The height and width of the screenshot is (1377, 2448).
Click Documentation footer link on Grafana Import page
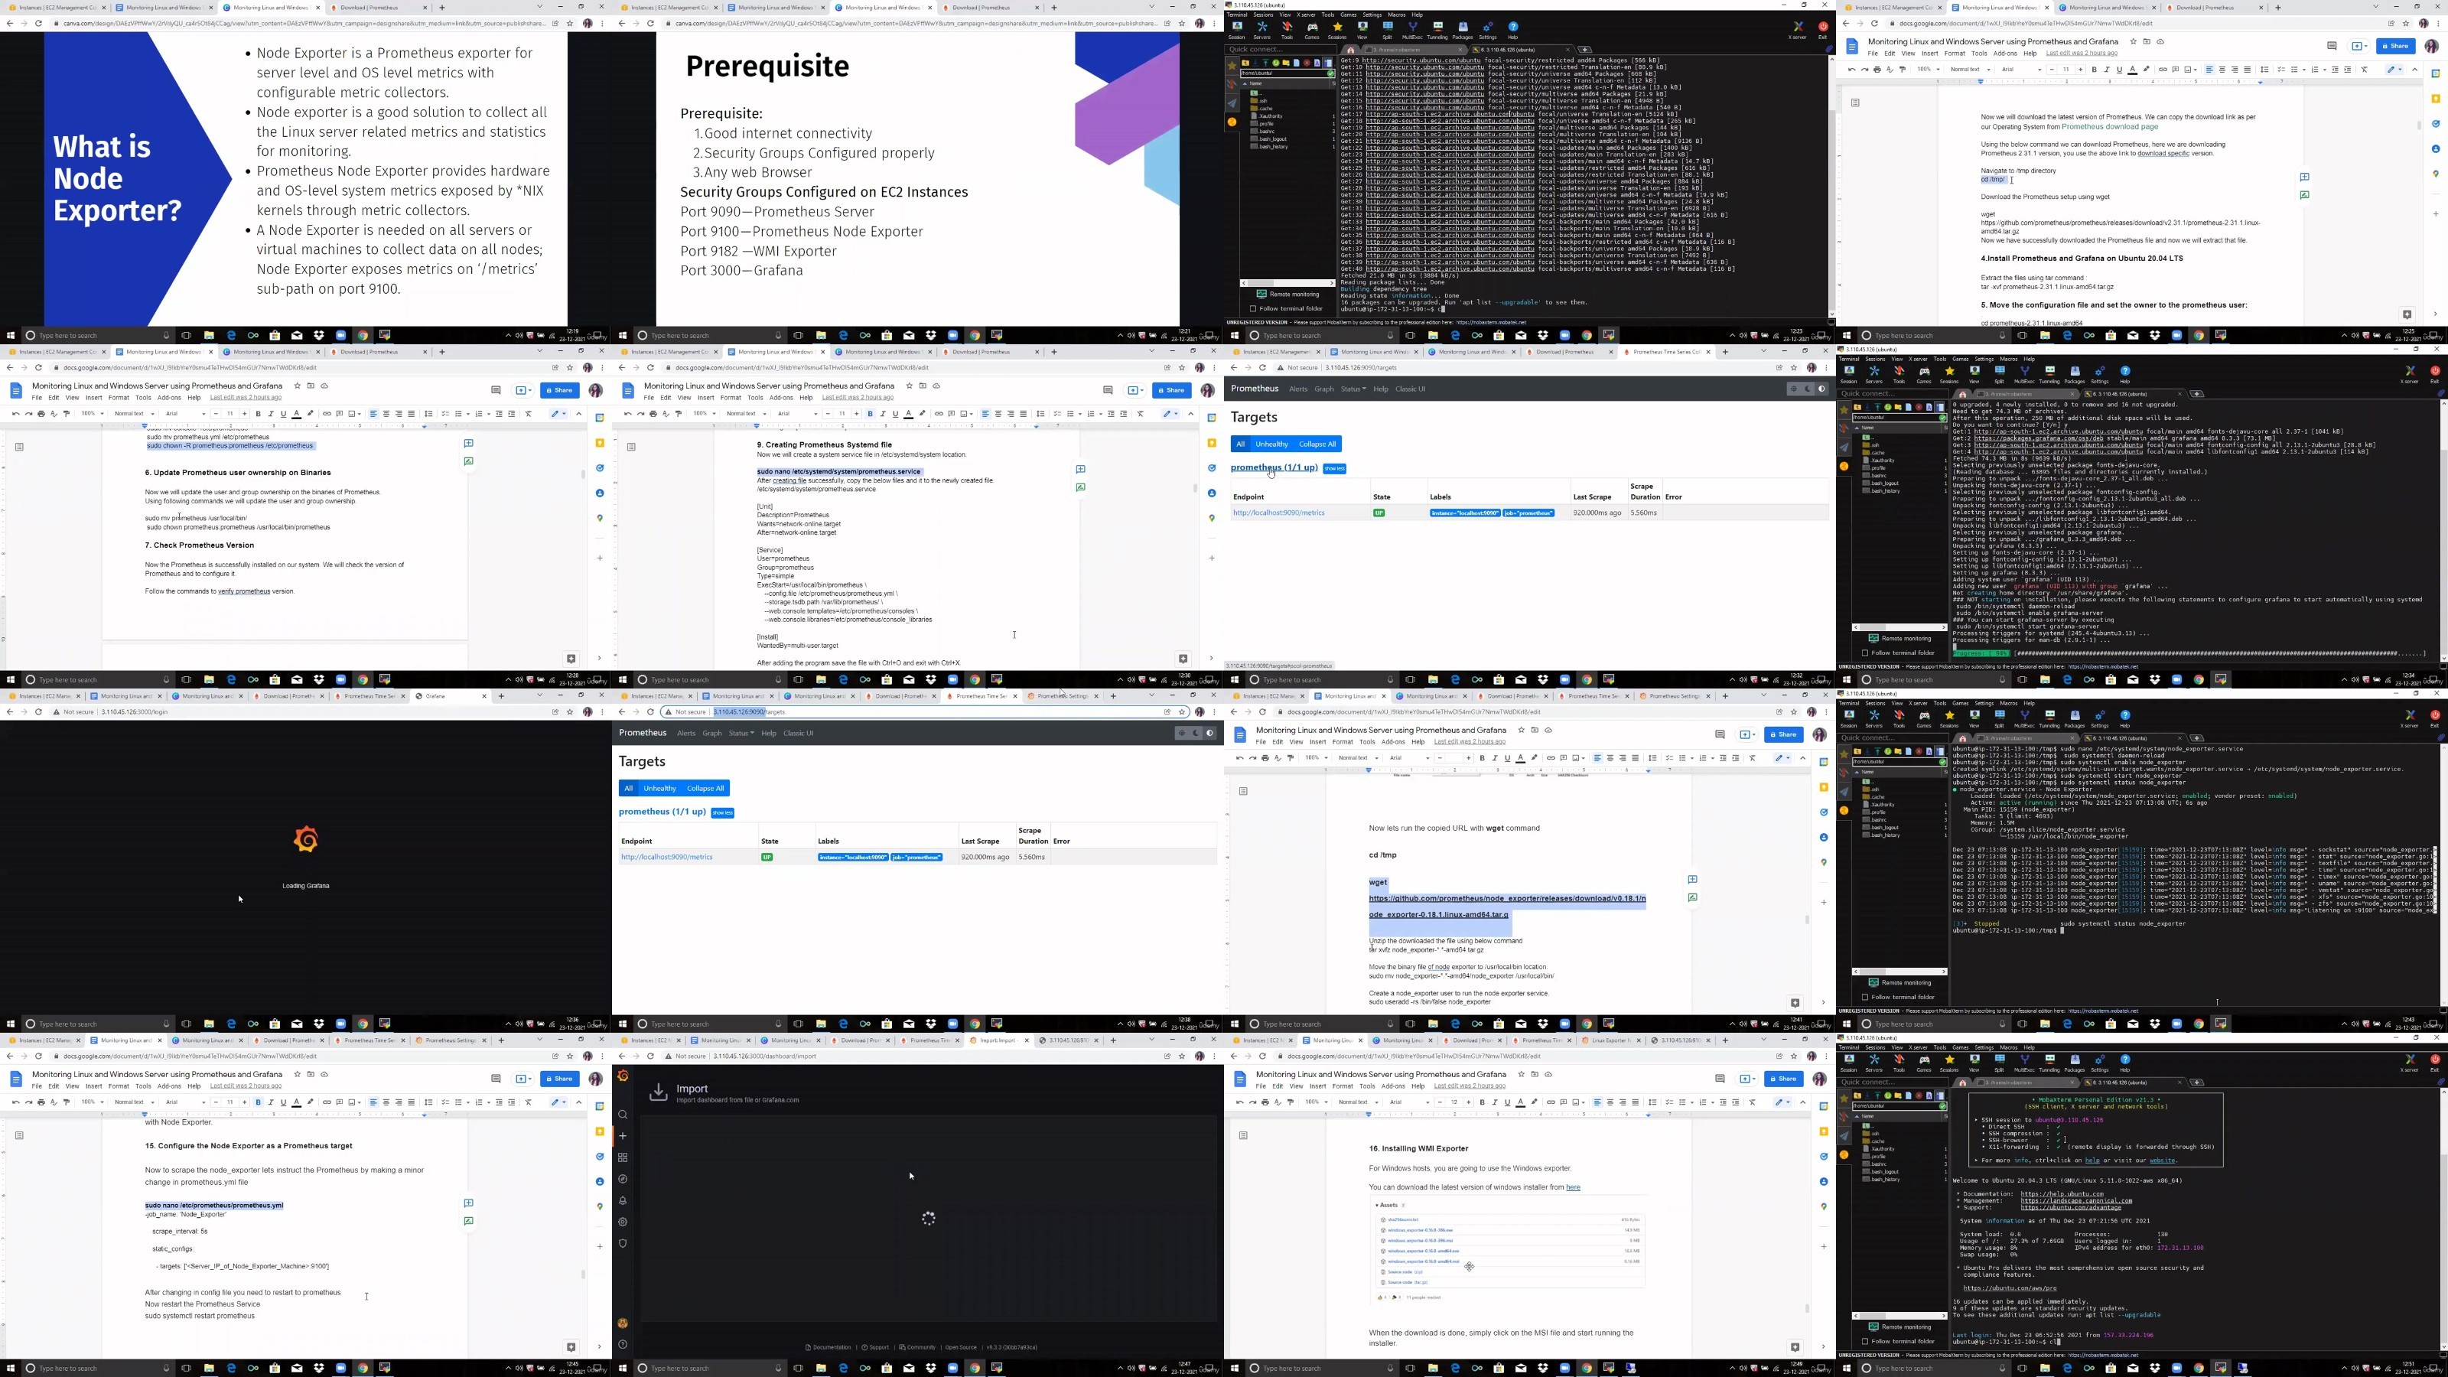tap(828, 1347)
